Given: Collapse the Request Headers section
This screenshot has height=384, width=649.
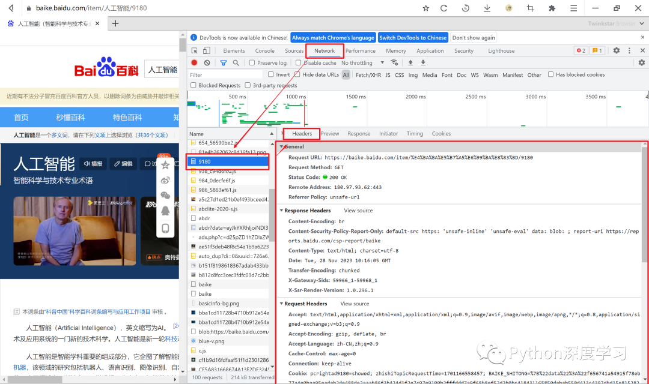Looking at the screenshot, I should pos(281,304).
